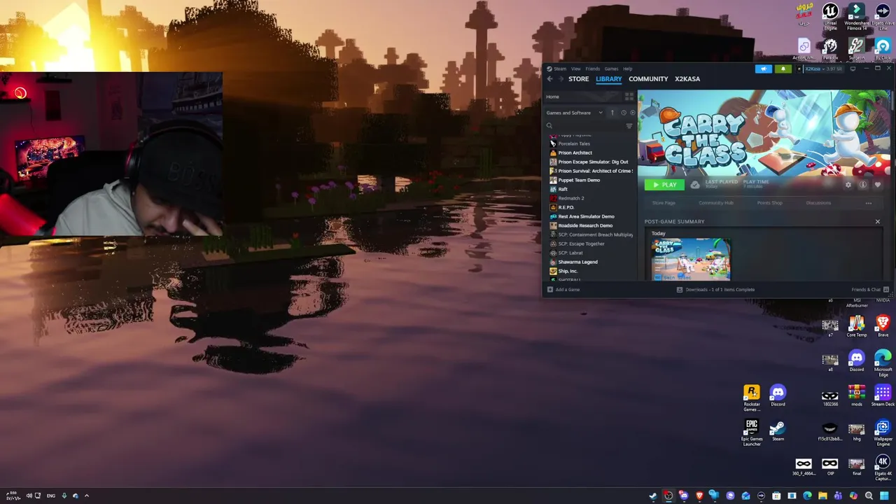
Task: Toggle ready-to-play filter icon
Action: pos(633,113)
